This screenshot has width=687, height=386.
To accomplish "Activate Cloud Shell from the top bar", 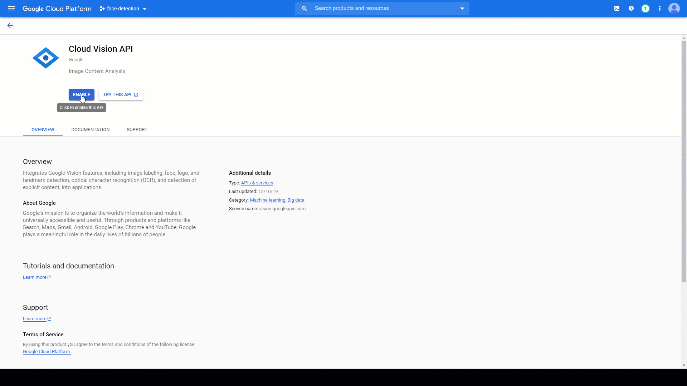I will coord(617,8).
